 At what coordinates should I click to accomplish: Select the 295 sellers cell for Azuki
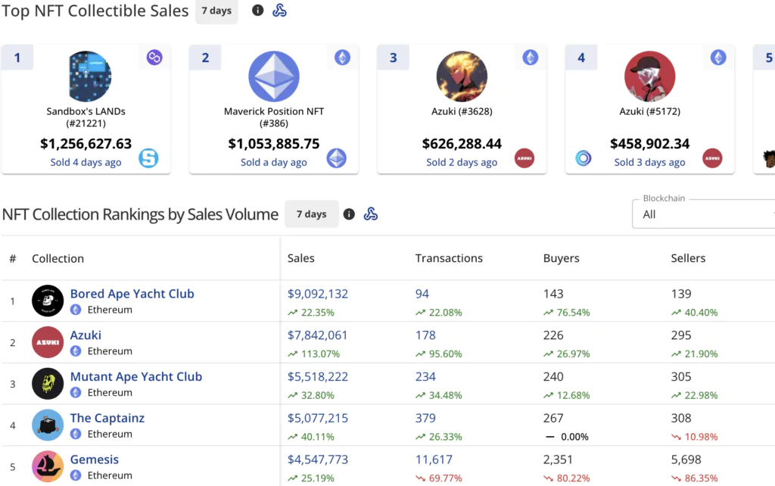coord(681,335)
